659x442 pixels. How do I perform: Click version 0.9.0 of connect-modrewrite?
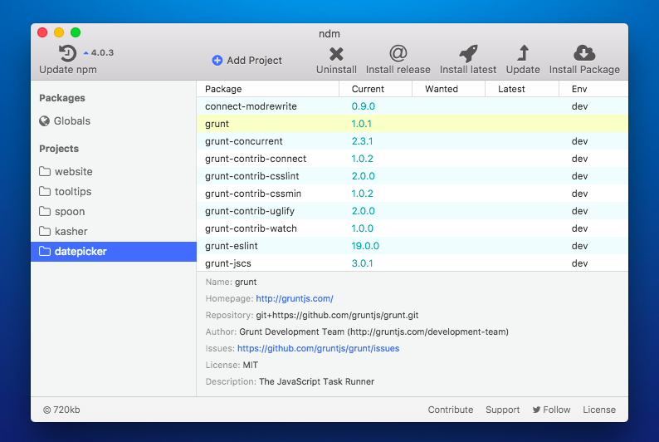tap(364, 106)
